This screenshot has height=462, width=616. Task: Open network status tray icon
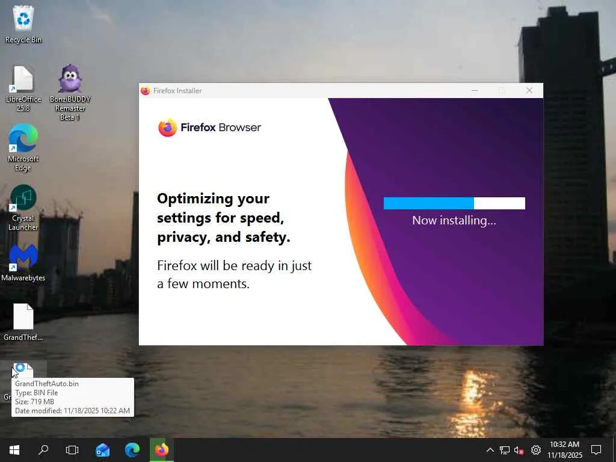point(505,450)
